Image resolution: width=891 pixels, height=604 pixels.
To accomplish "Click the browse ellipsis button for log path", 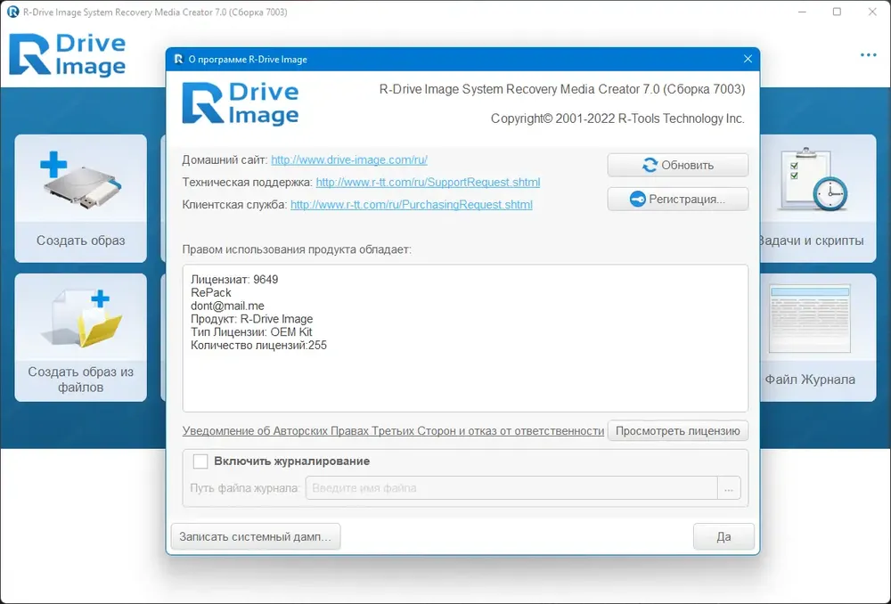I will pos(729,487).
